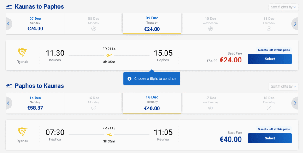Click the plane icon beside Paphos to Kaunas

[9, 86]
